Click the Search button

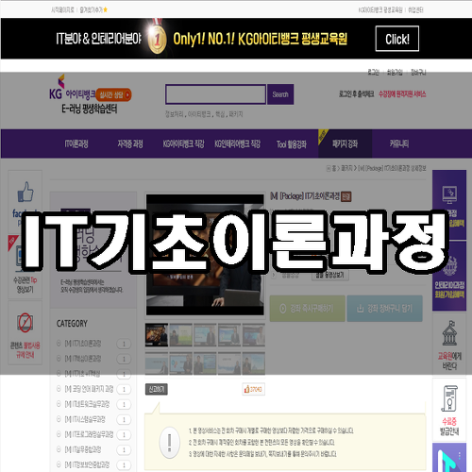(280, 94)
